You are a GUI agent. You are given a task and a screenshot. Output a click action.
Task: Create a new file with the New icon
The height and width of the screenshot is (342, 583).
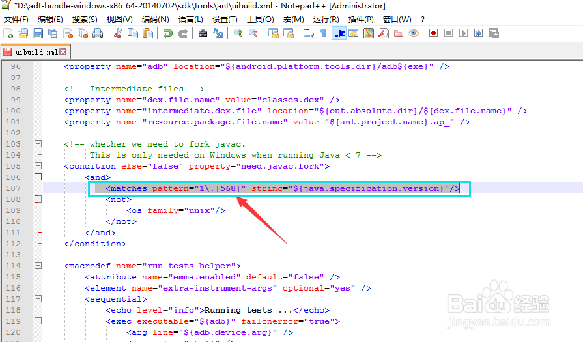point(8,33)
